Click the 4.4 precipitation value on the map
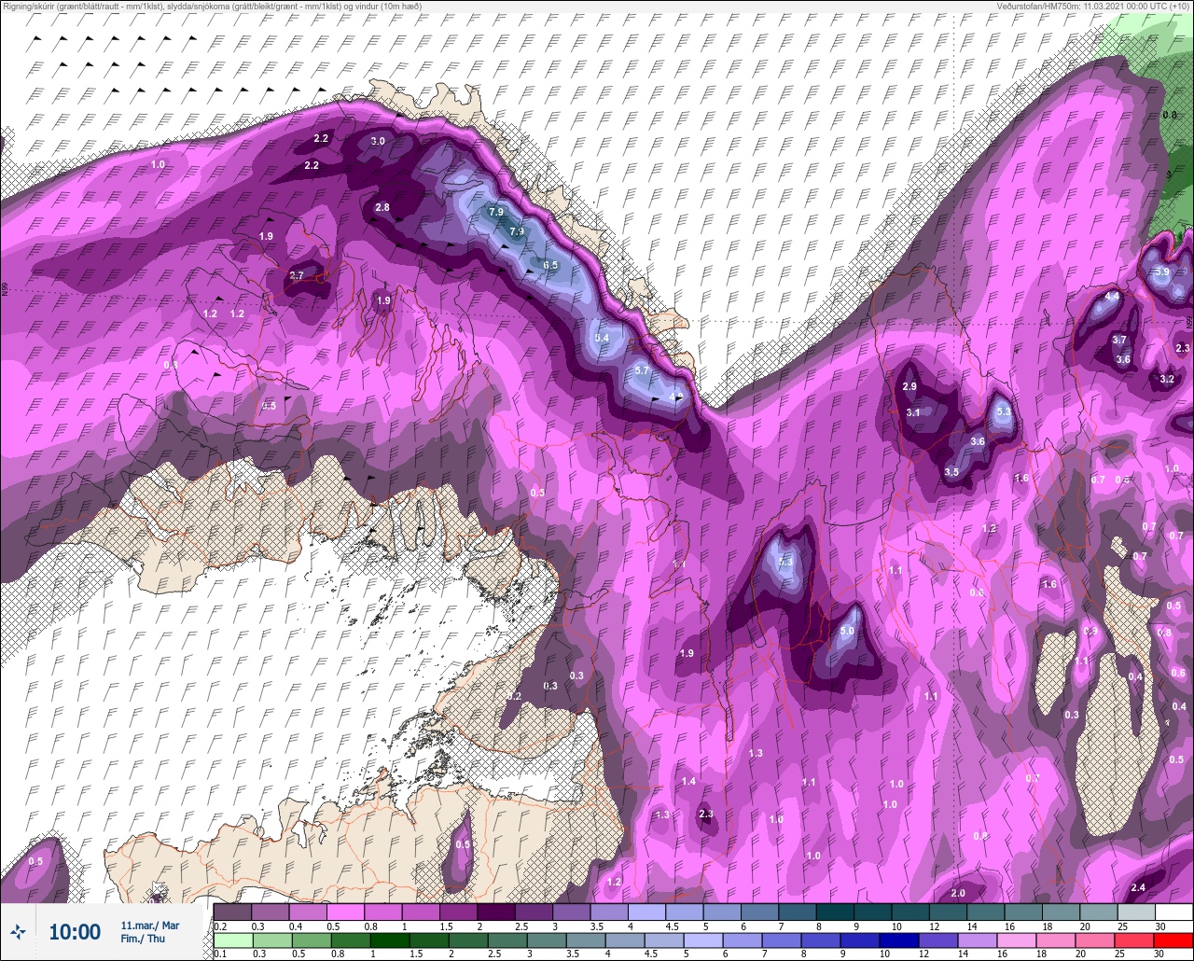This screenshot has width=1194, height=961. pos(1112,296)
